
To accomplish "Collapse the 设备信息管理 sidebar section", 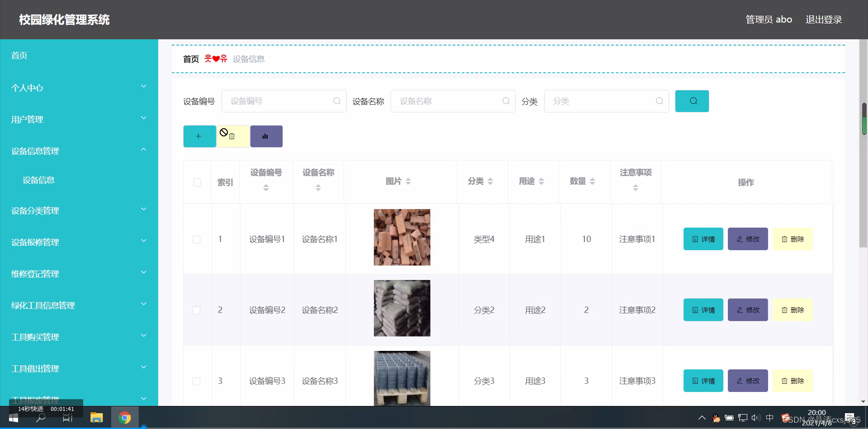I will click(x=79, y=151).
